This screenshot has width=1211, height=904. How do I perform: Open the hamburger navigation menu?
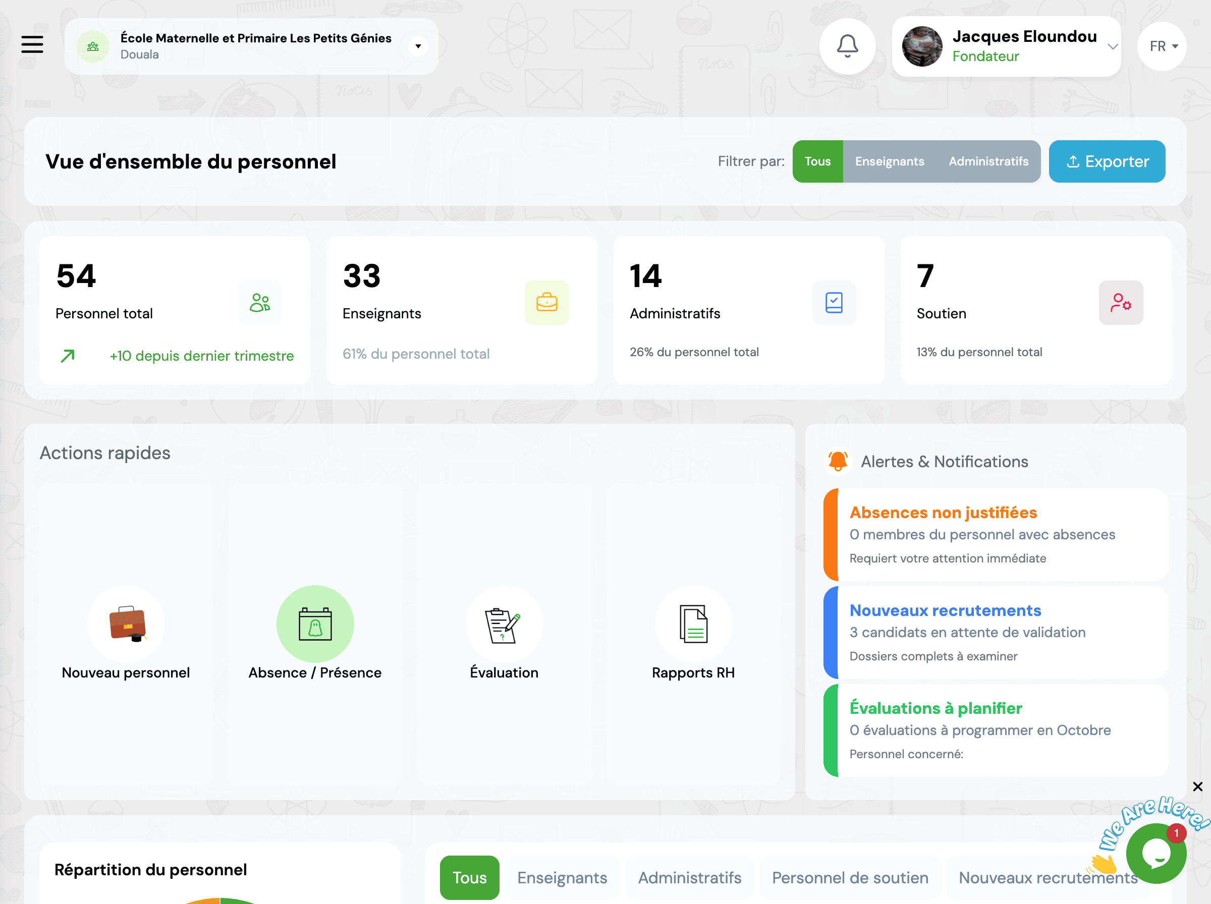click(x=32, y=45)
